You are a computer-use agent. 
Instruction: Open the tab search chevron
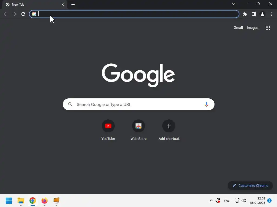click(233, 4)
